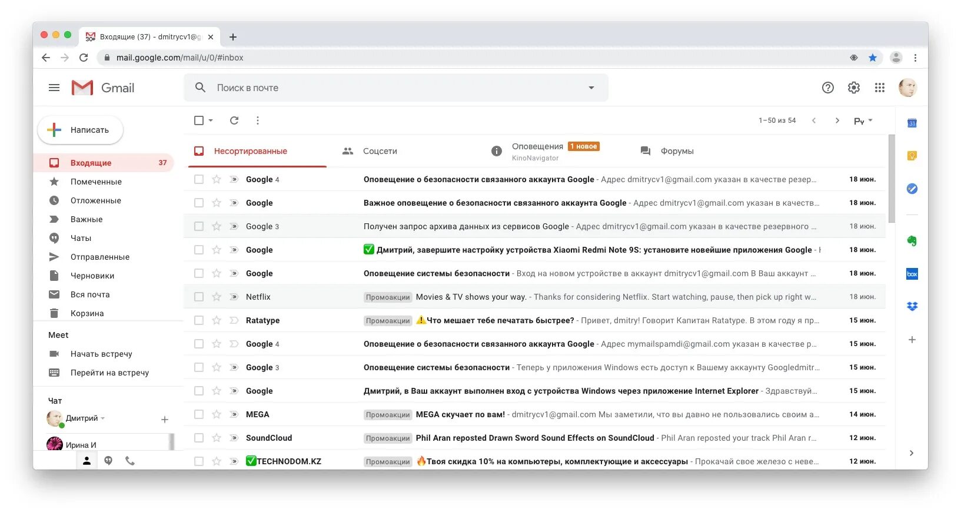Open the Support help icon
Screen dimensions: 961x513
[828, 88]
